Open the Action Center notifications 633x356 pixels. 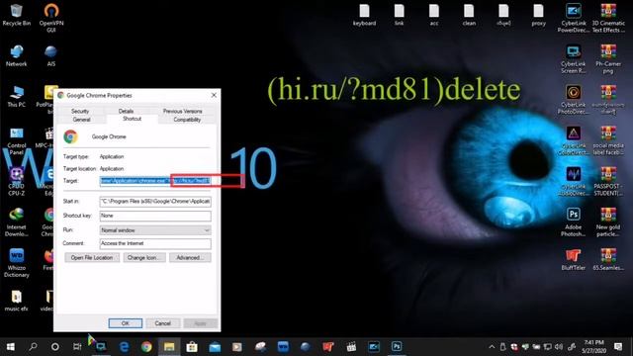(x=618, y=347)
